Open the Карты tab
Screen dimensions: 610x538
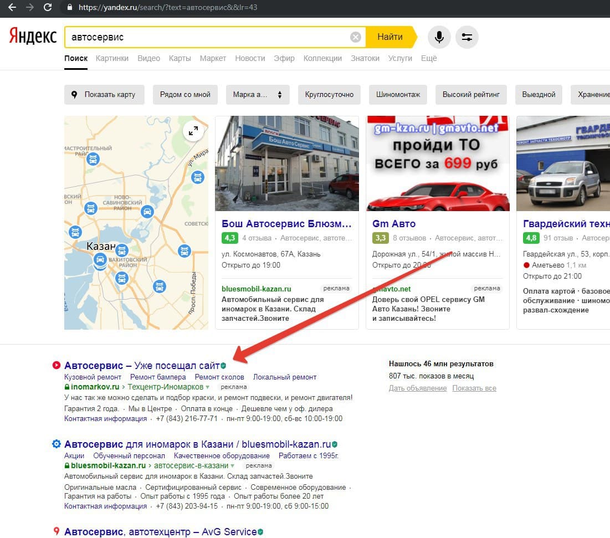click(x=180, y=58)
